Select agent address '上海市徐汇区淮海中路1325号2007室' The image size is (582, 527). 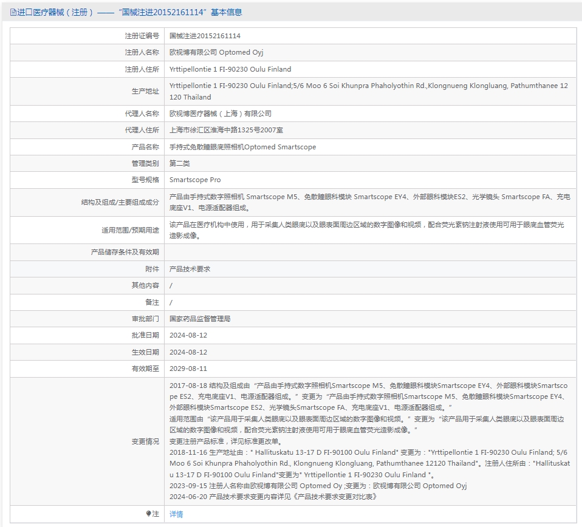(227, 130)
